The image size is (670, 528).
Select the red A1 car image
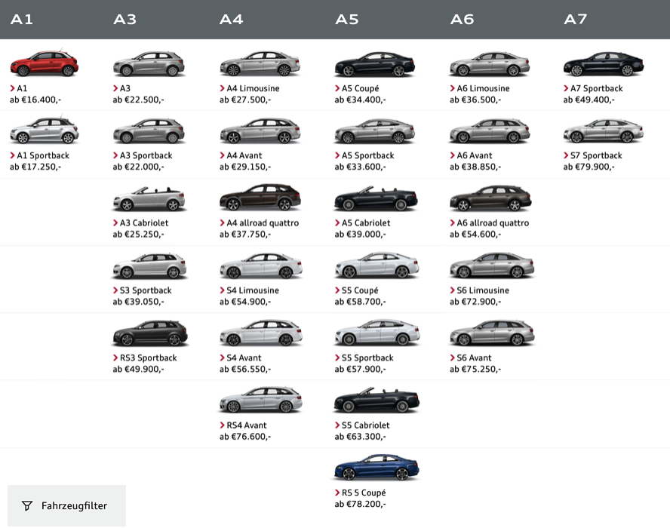point(44,63)
